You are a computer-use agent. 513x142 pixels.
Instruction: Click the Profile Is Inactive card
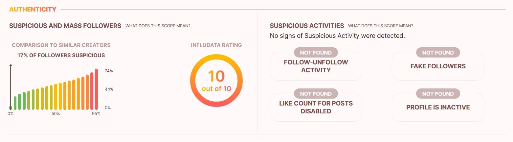tap(438, 107)
